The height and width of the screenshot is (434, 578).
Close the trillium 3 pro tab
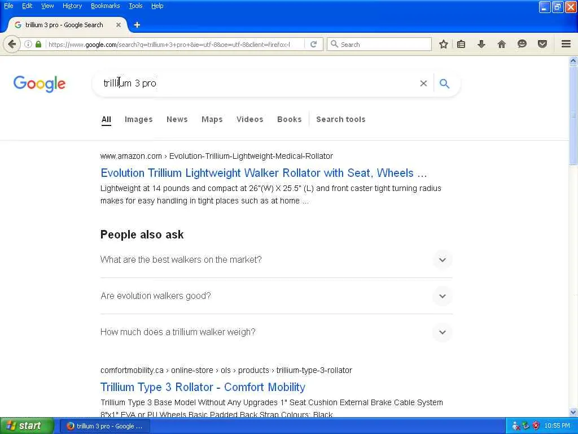click(x=119, y=25)
